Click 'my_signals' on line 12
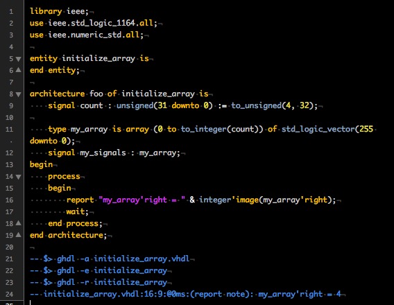 click(x=103, y=153)
